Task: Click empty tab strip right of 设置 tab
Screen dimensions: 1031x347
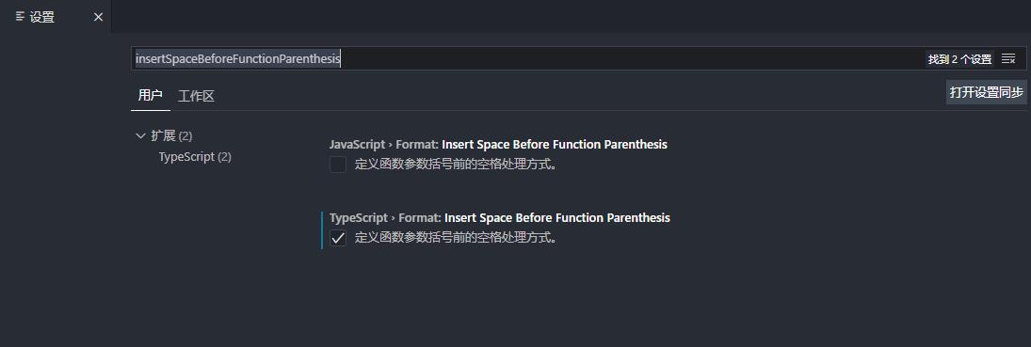Action: [x=571, y=16]
